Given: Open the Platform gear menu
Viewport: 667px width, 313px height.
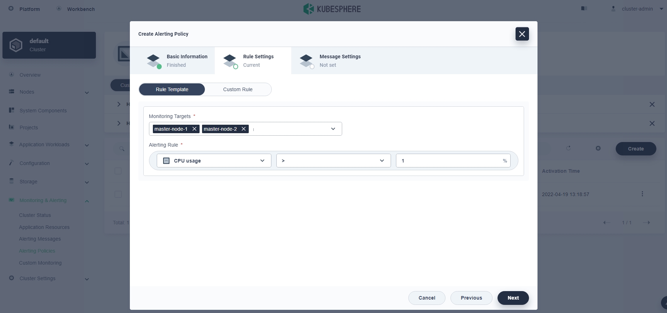Looking at the screenshot, I should [11, 8].
